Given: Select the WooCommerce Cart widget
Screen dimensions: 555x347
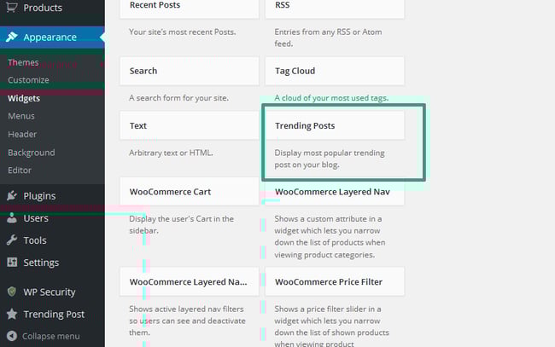Looking at the screenshot, I should (190, 192).
